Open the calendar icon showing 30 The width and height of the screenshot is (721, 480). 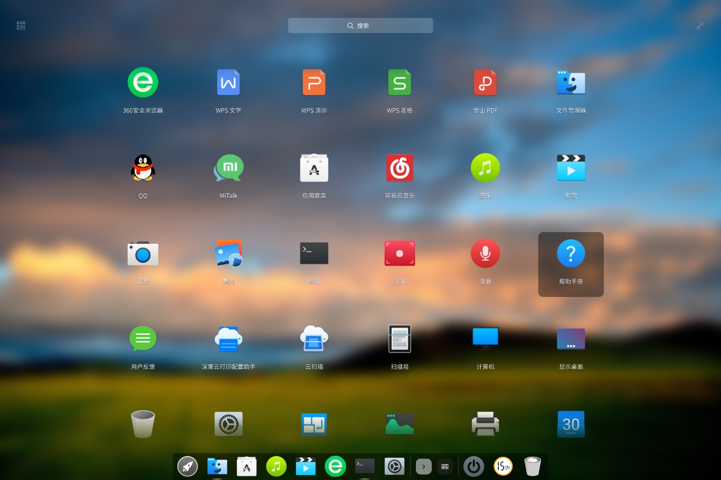coord(571,424)
